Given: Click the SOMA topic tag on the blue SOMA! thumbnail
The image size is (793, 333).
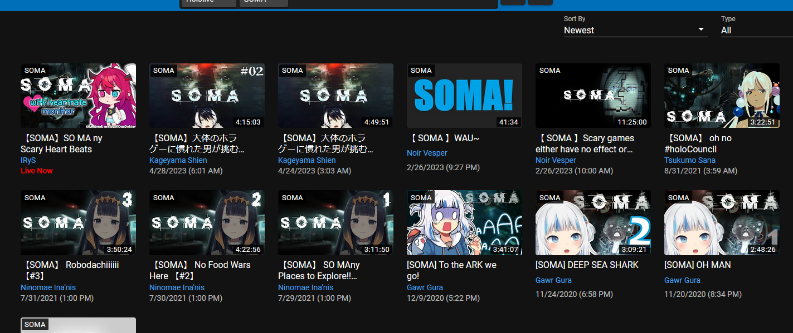Looking at the screenshot, I should click(x=421, y=71).
